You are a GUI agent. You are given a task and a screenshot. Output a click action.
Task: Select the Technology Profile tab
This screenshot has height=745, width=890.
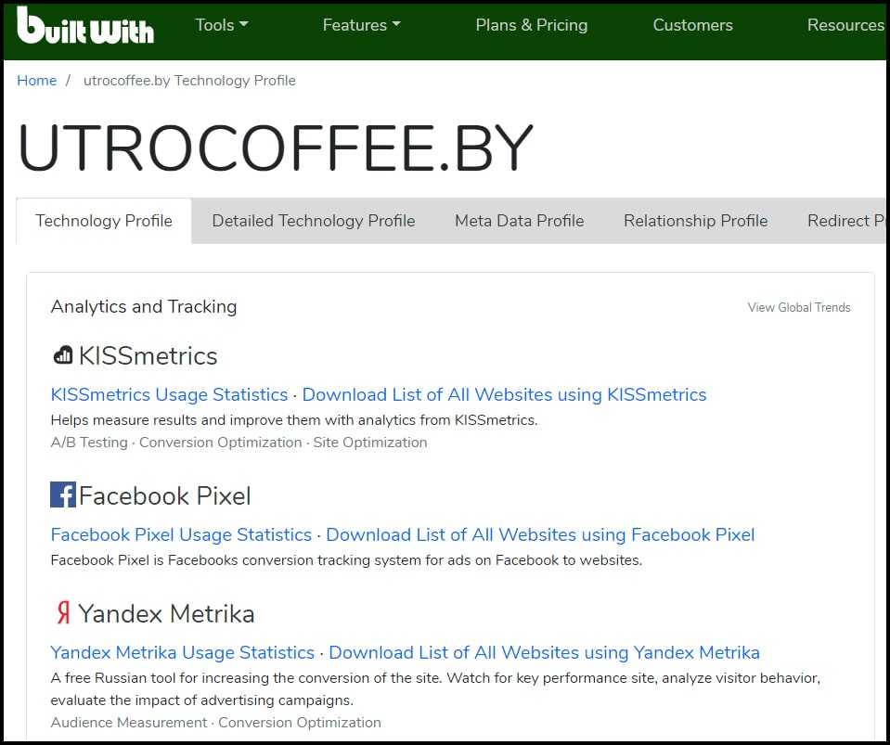[x=104, y=221]
